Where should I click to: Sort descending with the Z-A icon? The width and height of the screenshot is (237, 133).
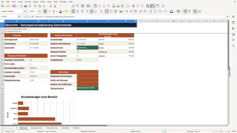pyautogui.click(x=104, y=6)
